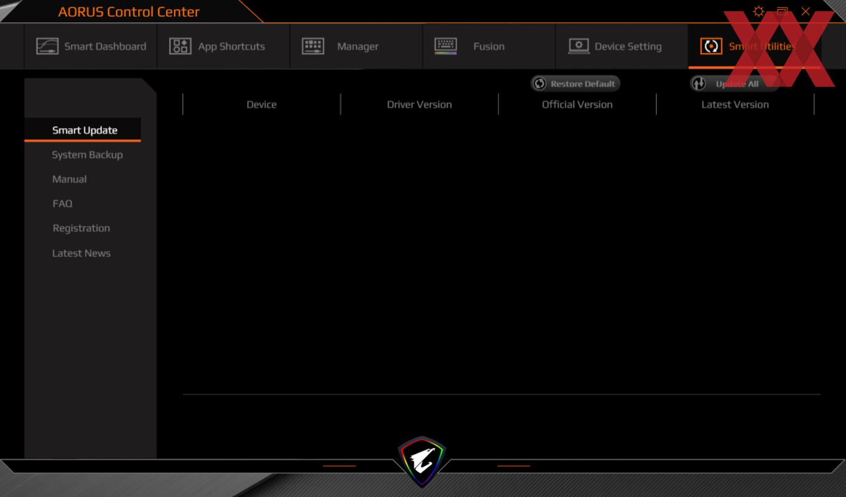
Task: Open the FAQ sidebar entry
Action: [x=62, y=203]
